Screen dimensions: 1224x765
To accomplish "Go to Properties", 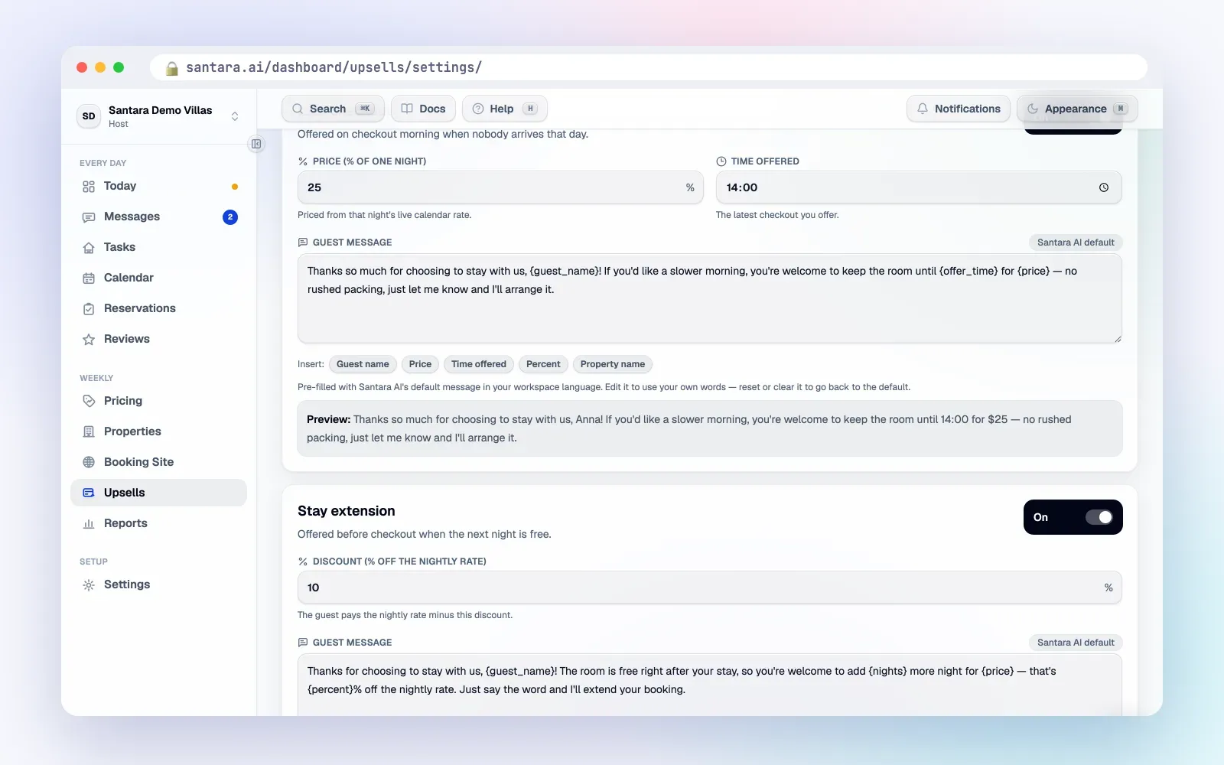I will point(158,431).
